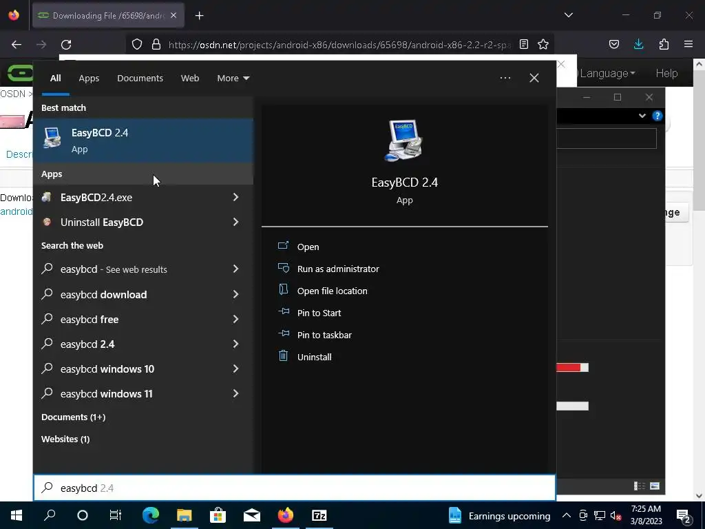Expand easybcd free suggestion chevron

click(x=235, y=319)
